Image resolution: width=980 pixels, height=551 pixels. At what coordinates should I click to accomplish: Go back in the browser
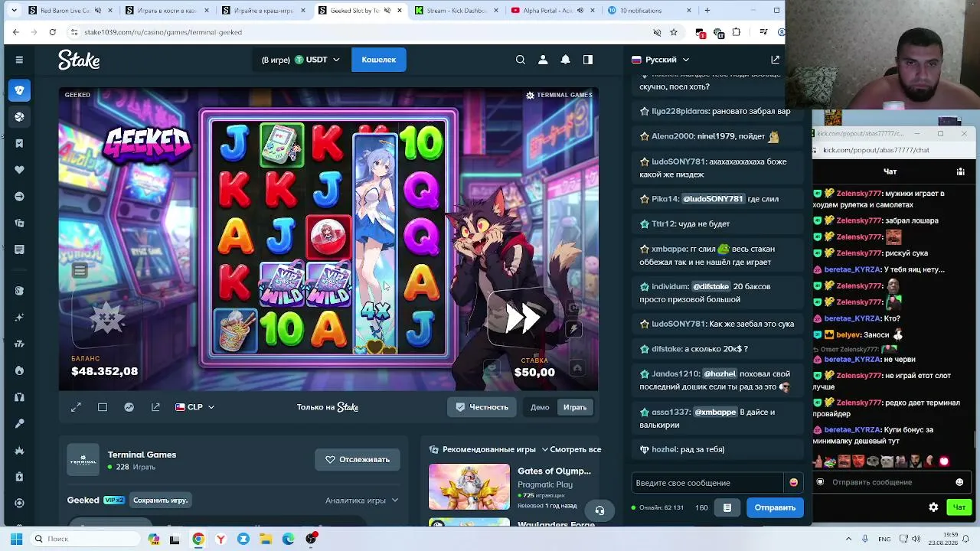(x=15, y=32)
